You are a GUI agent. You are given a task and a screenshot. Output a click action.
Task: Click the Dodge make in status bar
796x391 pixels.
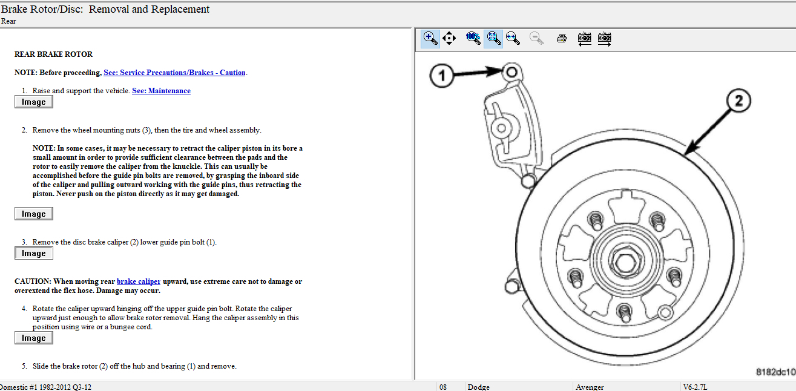[478, 387]
